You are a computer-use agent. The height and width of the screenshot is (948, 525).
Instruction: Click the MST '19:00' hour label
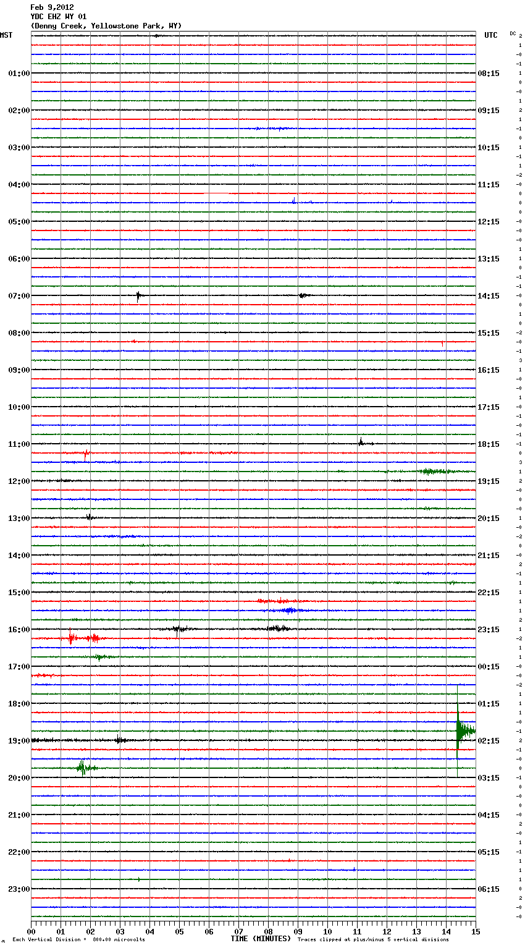pyautogui.click(x=19, y=741)
